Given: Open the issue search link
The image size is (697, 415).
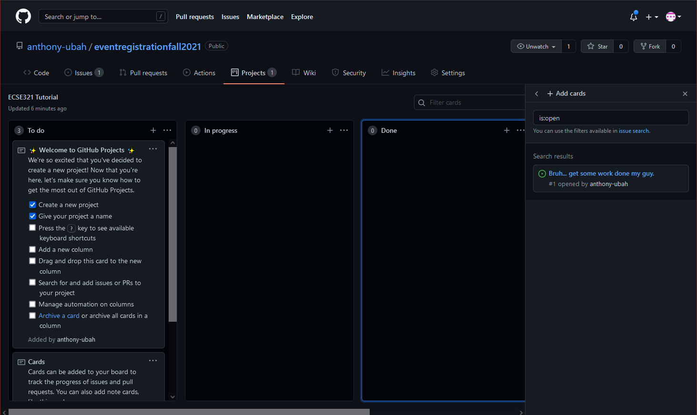Looking at the screenshot, I should 634,131.
